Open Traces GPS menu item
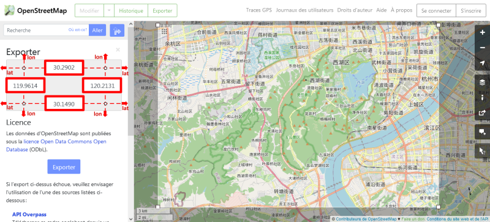 point(258,10)
